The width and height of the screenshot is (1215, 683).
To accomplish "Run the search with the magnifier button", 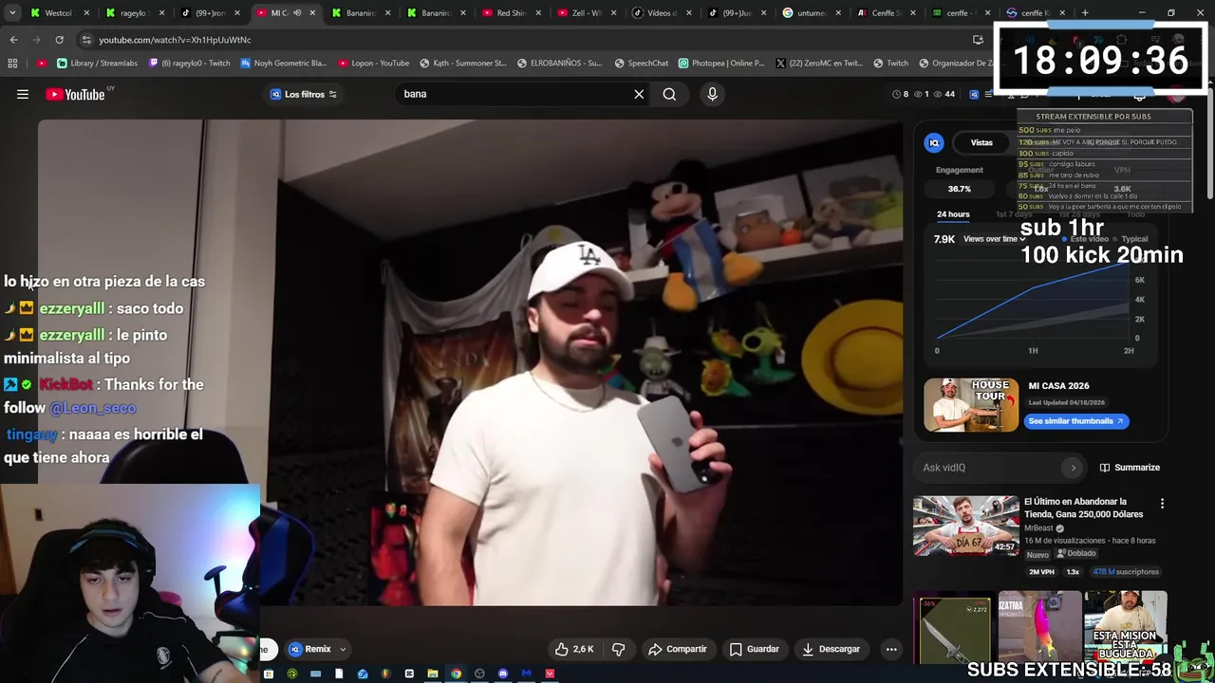I will [x=669, y=94].
